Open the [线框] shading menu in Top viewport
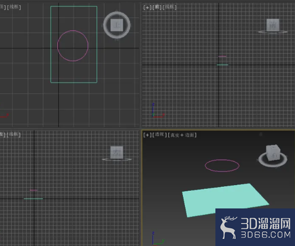 [x=14, y=7]
